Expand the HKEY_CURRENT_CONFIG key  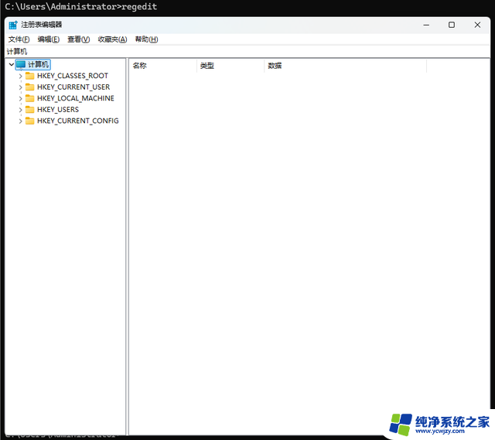[21, 121]
